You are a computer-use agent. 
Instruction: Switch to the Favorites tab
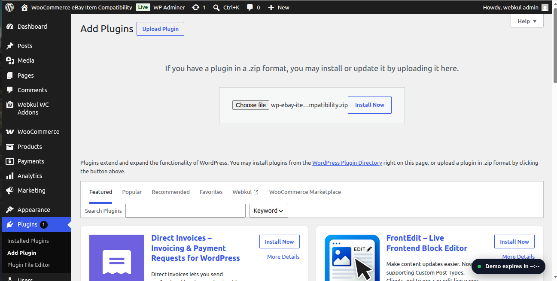pyautogui.click(x=211, y=192)
